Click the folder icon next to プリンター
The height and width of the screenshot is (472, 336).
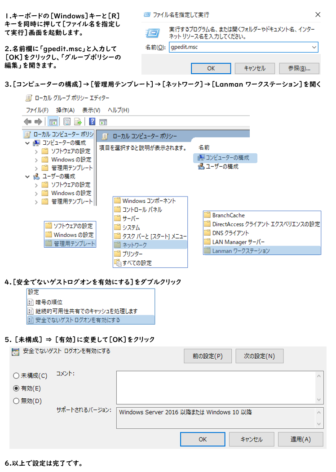coord(117,254)
